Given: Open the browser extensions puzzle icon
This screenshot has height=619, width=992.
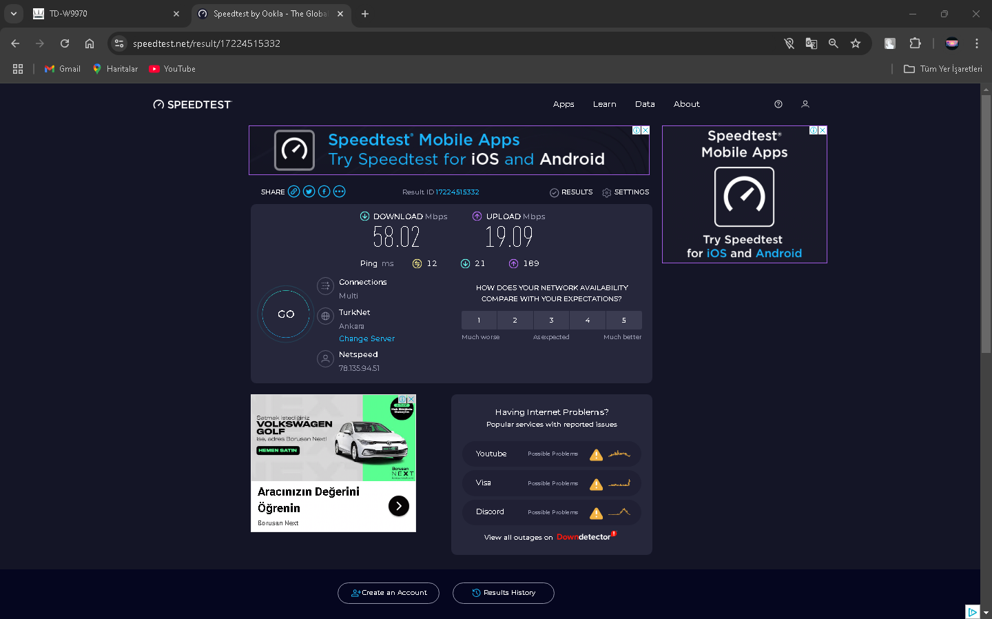Looking at the screenshot, I should [915, 43].
